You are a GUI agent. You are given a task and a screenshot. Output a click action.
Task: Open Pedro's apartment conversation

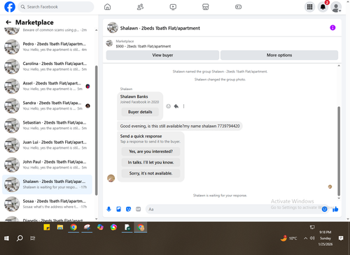point(48,47)
